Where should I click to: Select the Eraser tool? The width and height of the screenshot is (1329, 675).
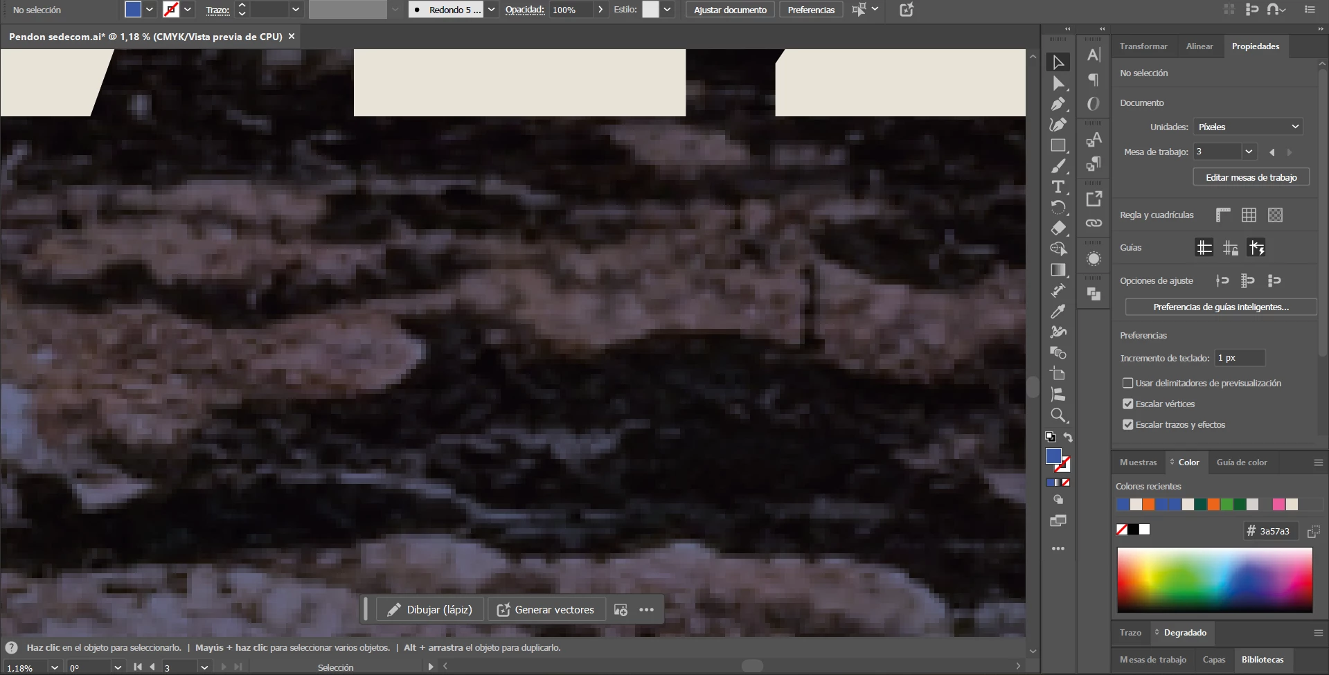1058,228
